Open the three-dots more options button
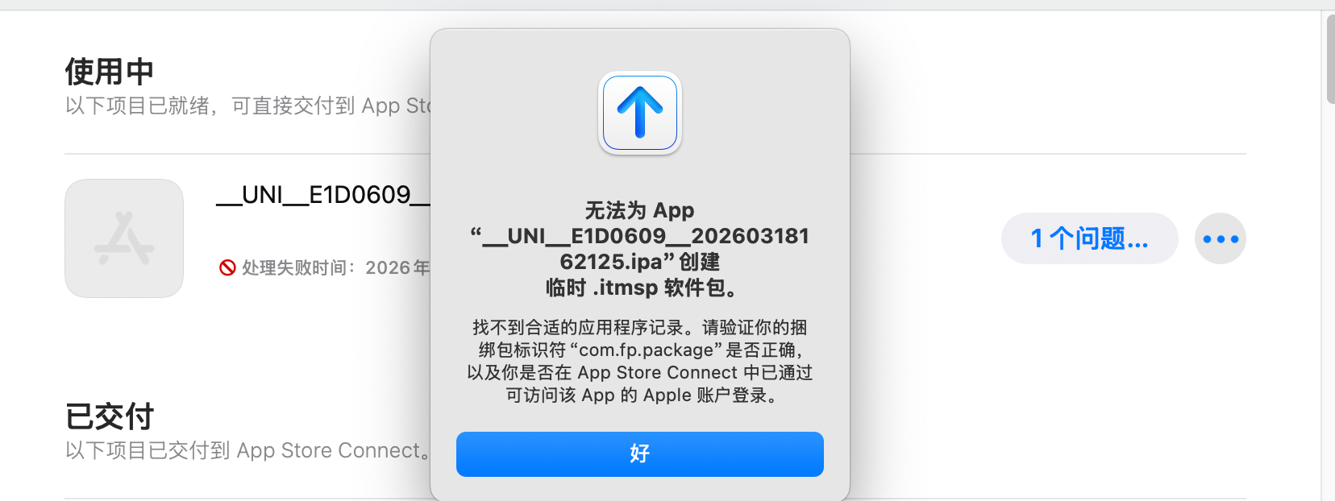Viewport: 1335px width, 501px height. [x=1221, y=238]
